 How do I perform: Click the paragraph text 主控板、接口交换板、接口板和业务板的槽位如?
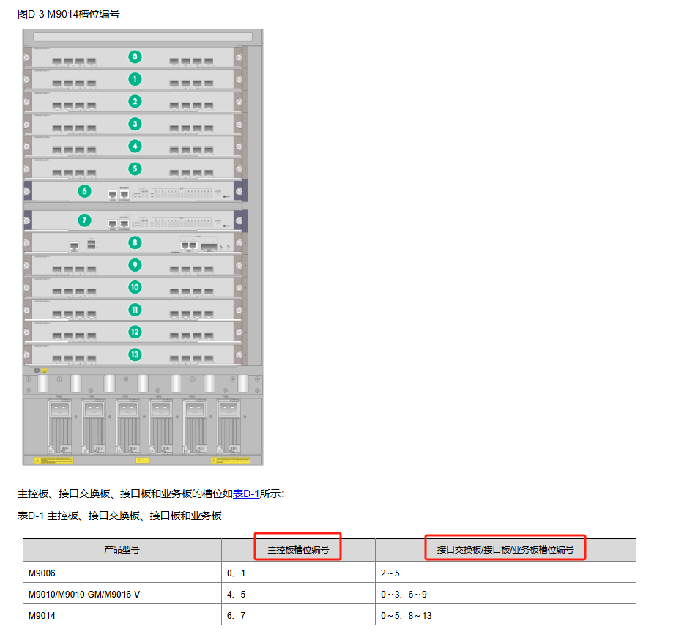pos(125,494)
